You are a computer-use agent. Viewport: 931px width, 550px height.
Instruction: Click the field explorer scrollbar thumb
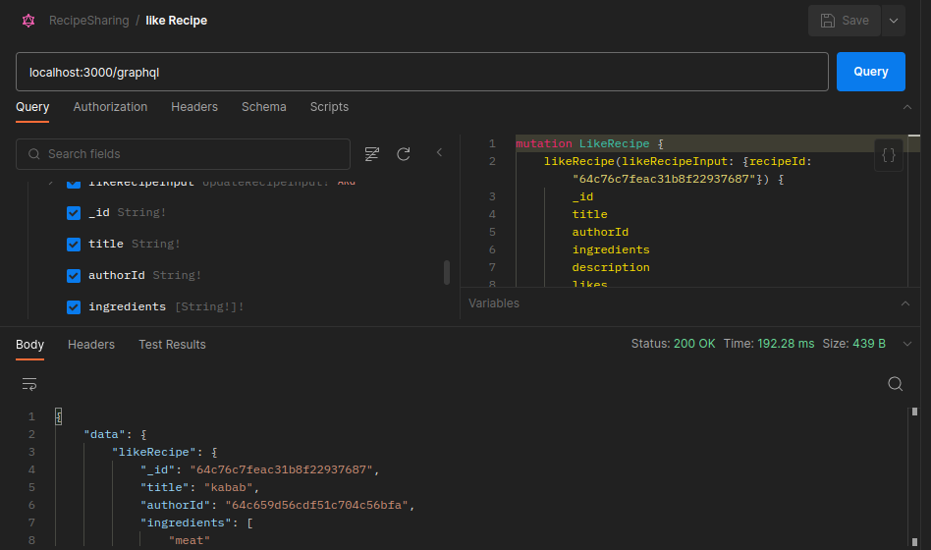point(447,273)
